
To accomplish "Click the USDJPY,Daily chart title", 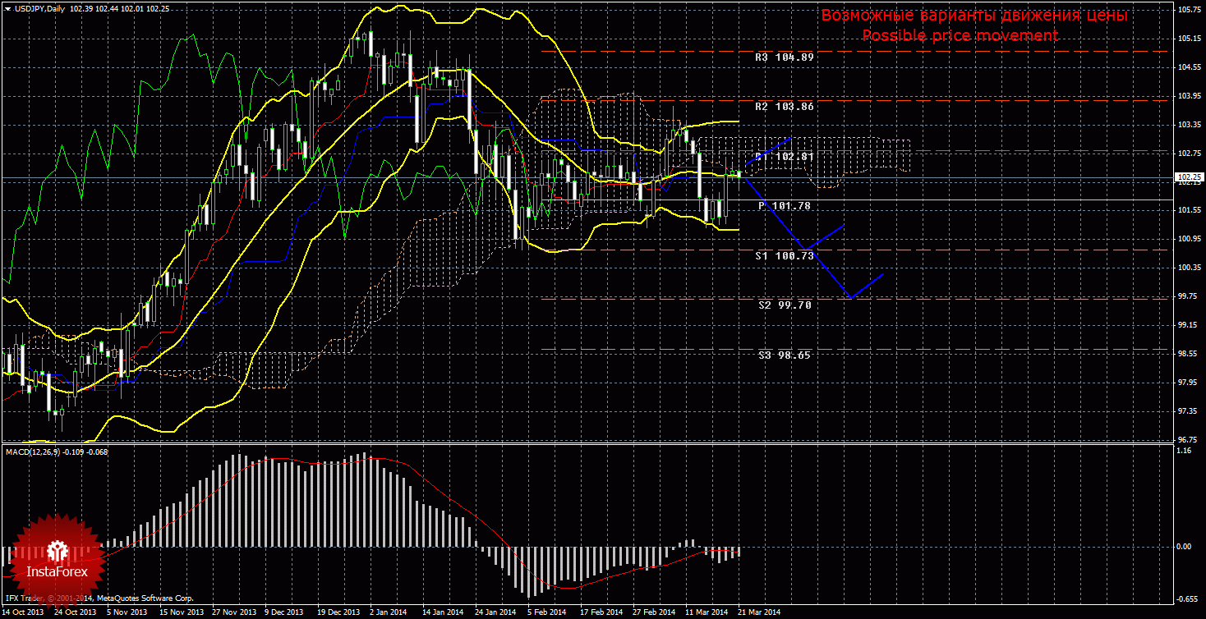I will click(39, 7).
